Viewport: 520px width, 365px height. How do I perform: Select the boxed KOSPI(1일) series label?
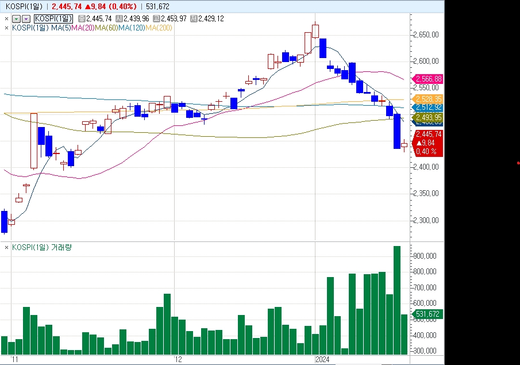[x=53, y=18]
